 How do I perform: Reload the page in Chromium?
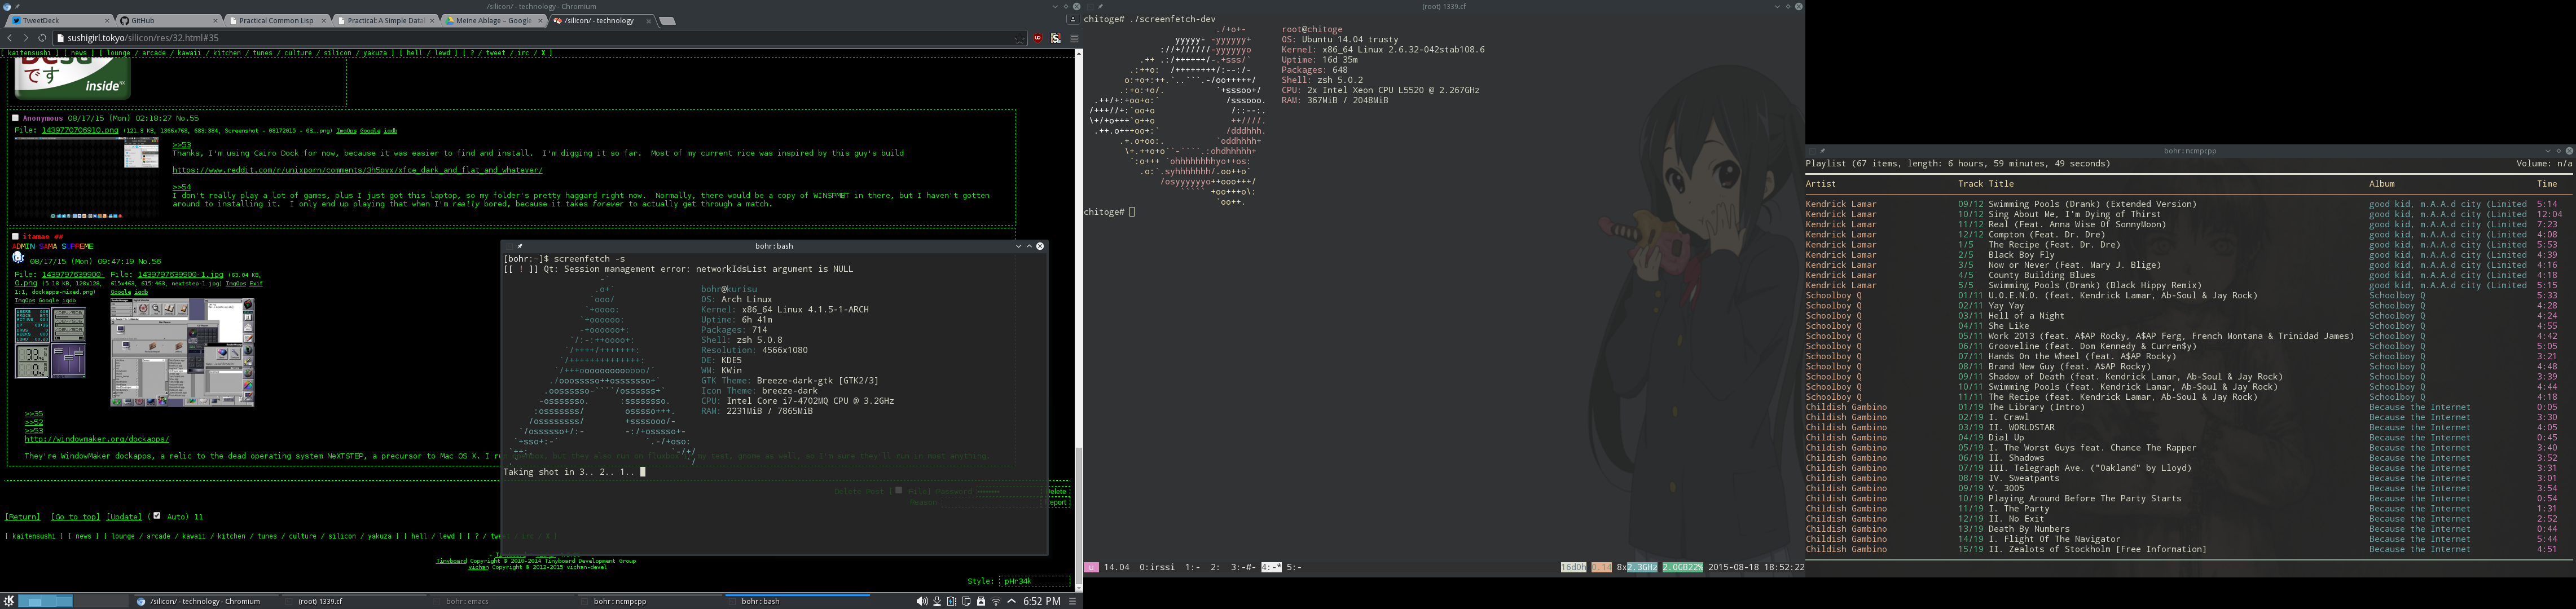(x=42, y=38)
